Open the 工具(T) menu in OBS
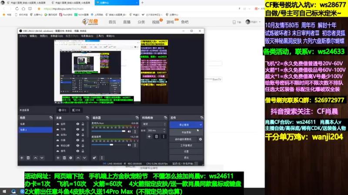Screen dimensions: 348x195 click(x=100, y=36)
